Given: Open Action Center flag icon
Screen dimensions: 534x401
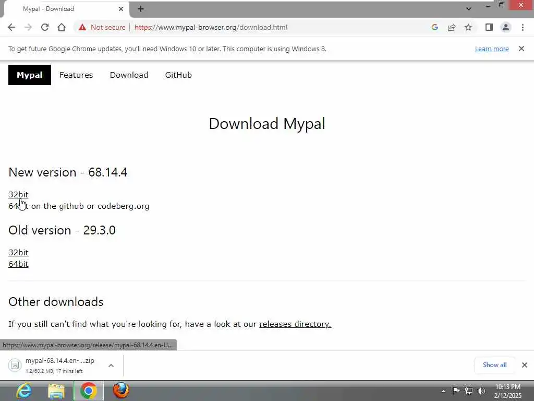Looking at the screenshot, I should pyautogui.click(x=456, y=391).
